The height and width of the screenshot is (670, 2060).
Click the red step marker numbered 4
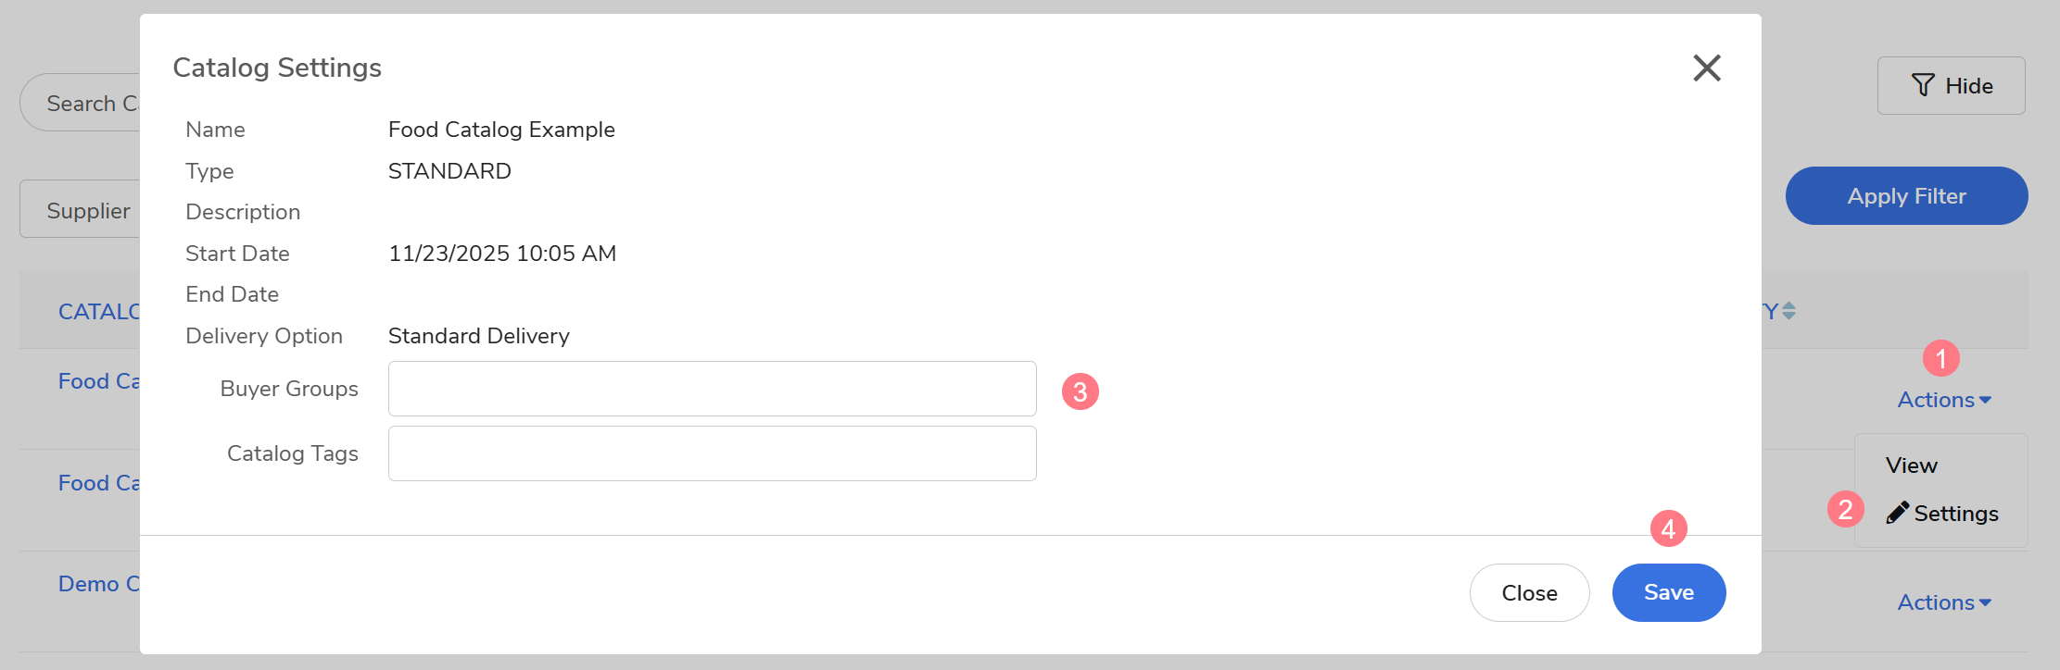pyautogui.click(x=1668, y=528)
